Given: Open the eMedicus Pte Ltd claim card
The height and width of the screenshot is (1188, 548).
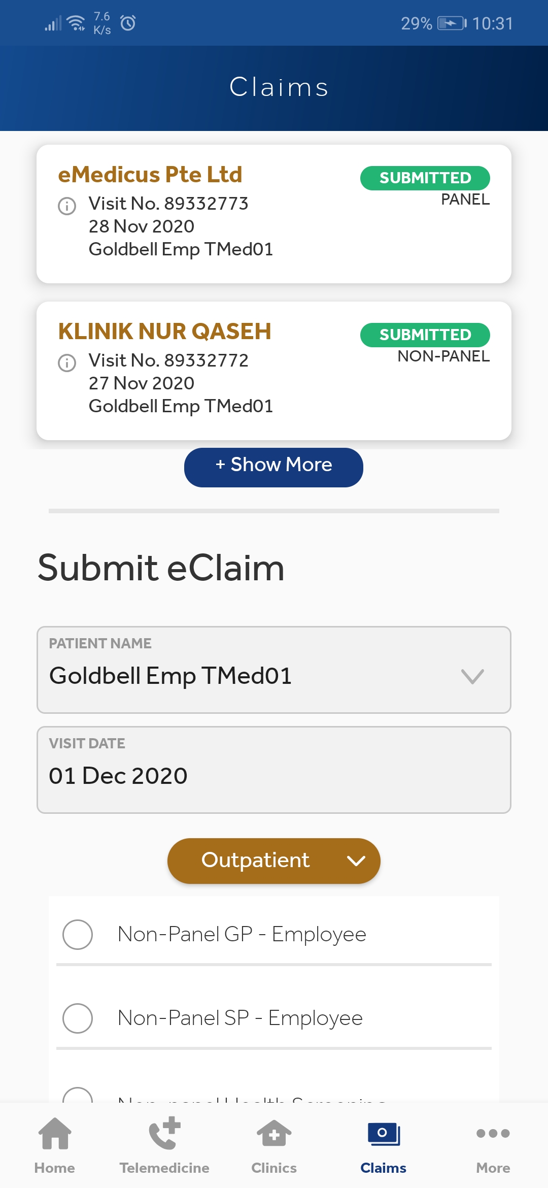Looking at the screenshot, I should (274, 214).
